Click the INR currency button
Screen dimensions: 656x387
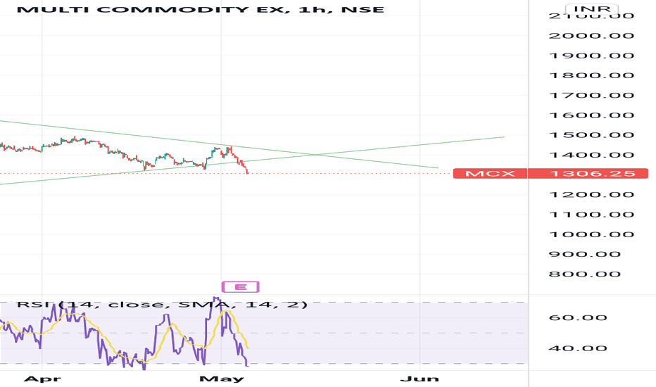pyautogui.click(x=591, y=8)
